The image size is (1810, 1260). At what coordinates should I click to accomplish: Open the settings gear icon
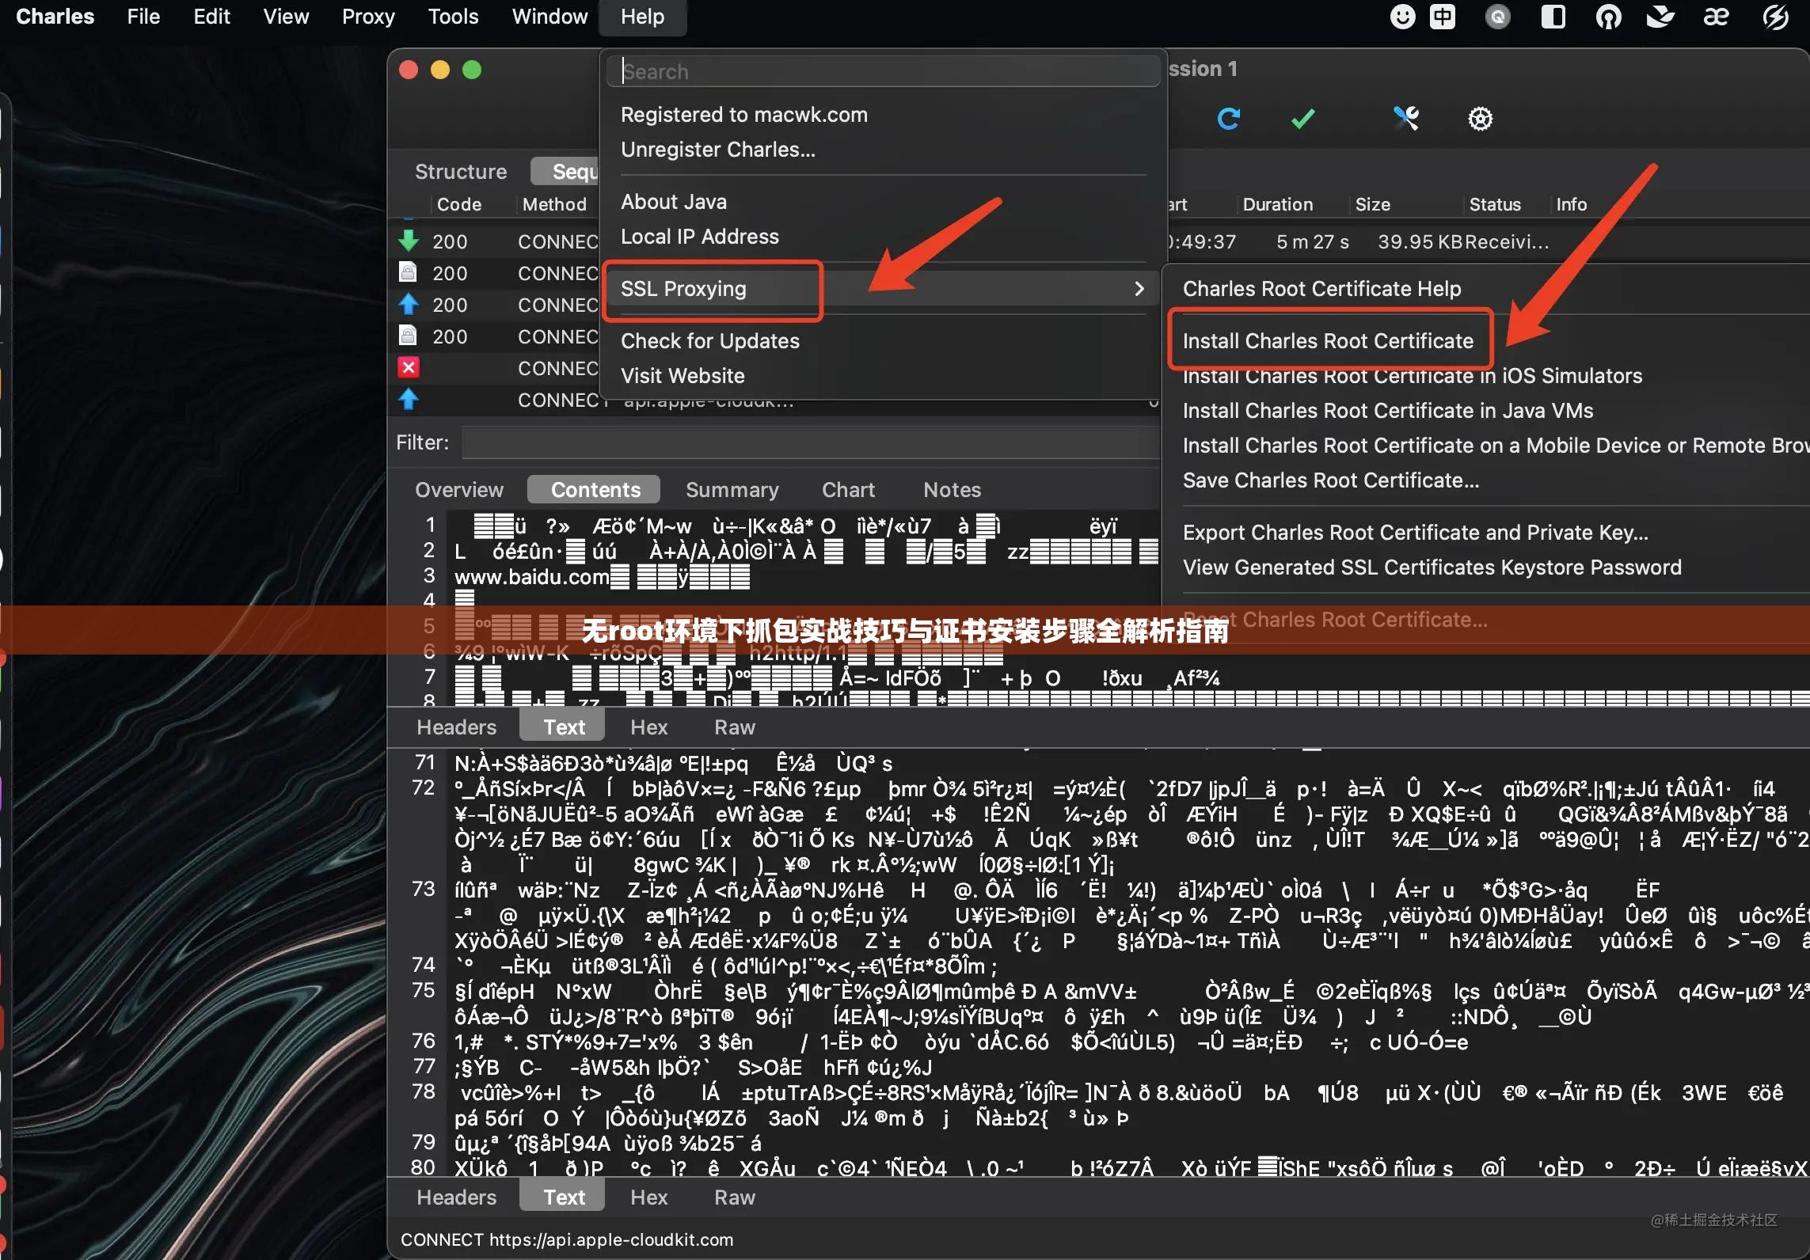(x=1480, y=119)
